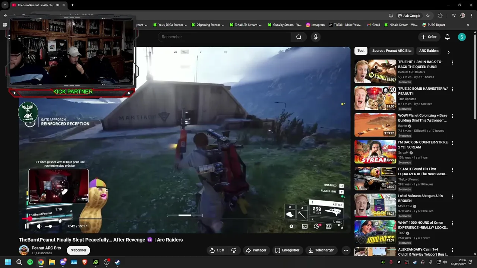Screen dimensions: 477x268
Task: Open more actions menu below video
Action: coord(346,250)
